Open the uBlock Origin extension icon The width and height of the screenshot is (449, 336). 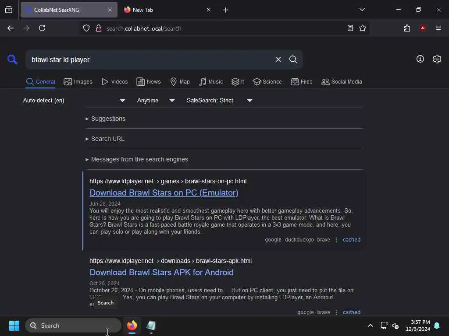click(422, 28)
